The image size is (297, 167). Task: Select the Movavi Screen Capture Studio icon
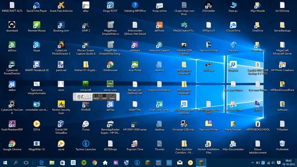[x=85, y=48]
